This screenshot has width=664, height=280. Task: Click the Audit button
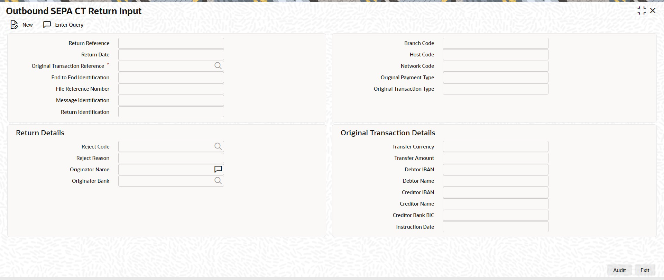click(619, 270)
